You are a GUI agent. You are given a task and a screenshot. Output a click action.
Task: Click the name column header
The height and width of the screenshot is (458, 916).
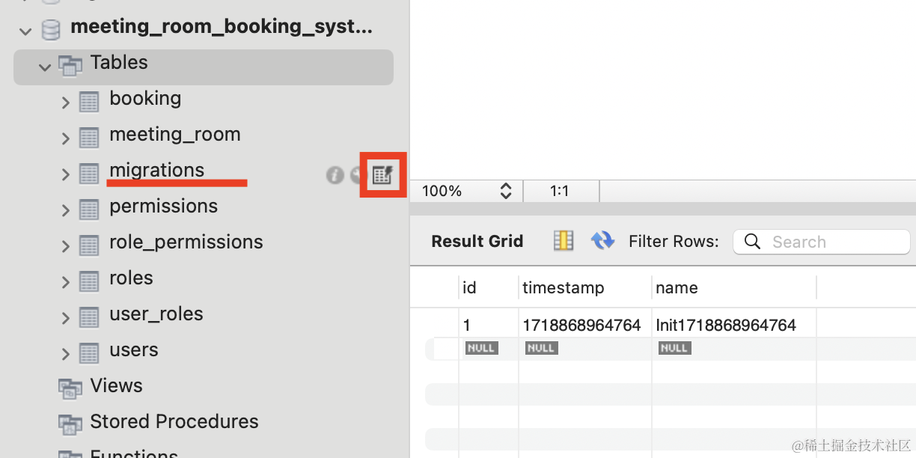pyautogui.click(x=677, y=288)
